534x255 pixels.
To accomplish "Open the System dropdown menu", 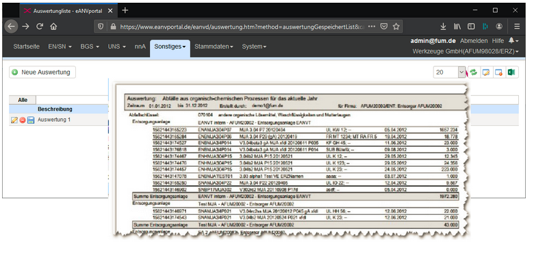I will coord(254,46).
